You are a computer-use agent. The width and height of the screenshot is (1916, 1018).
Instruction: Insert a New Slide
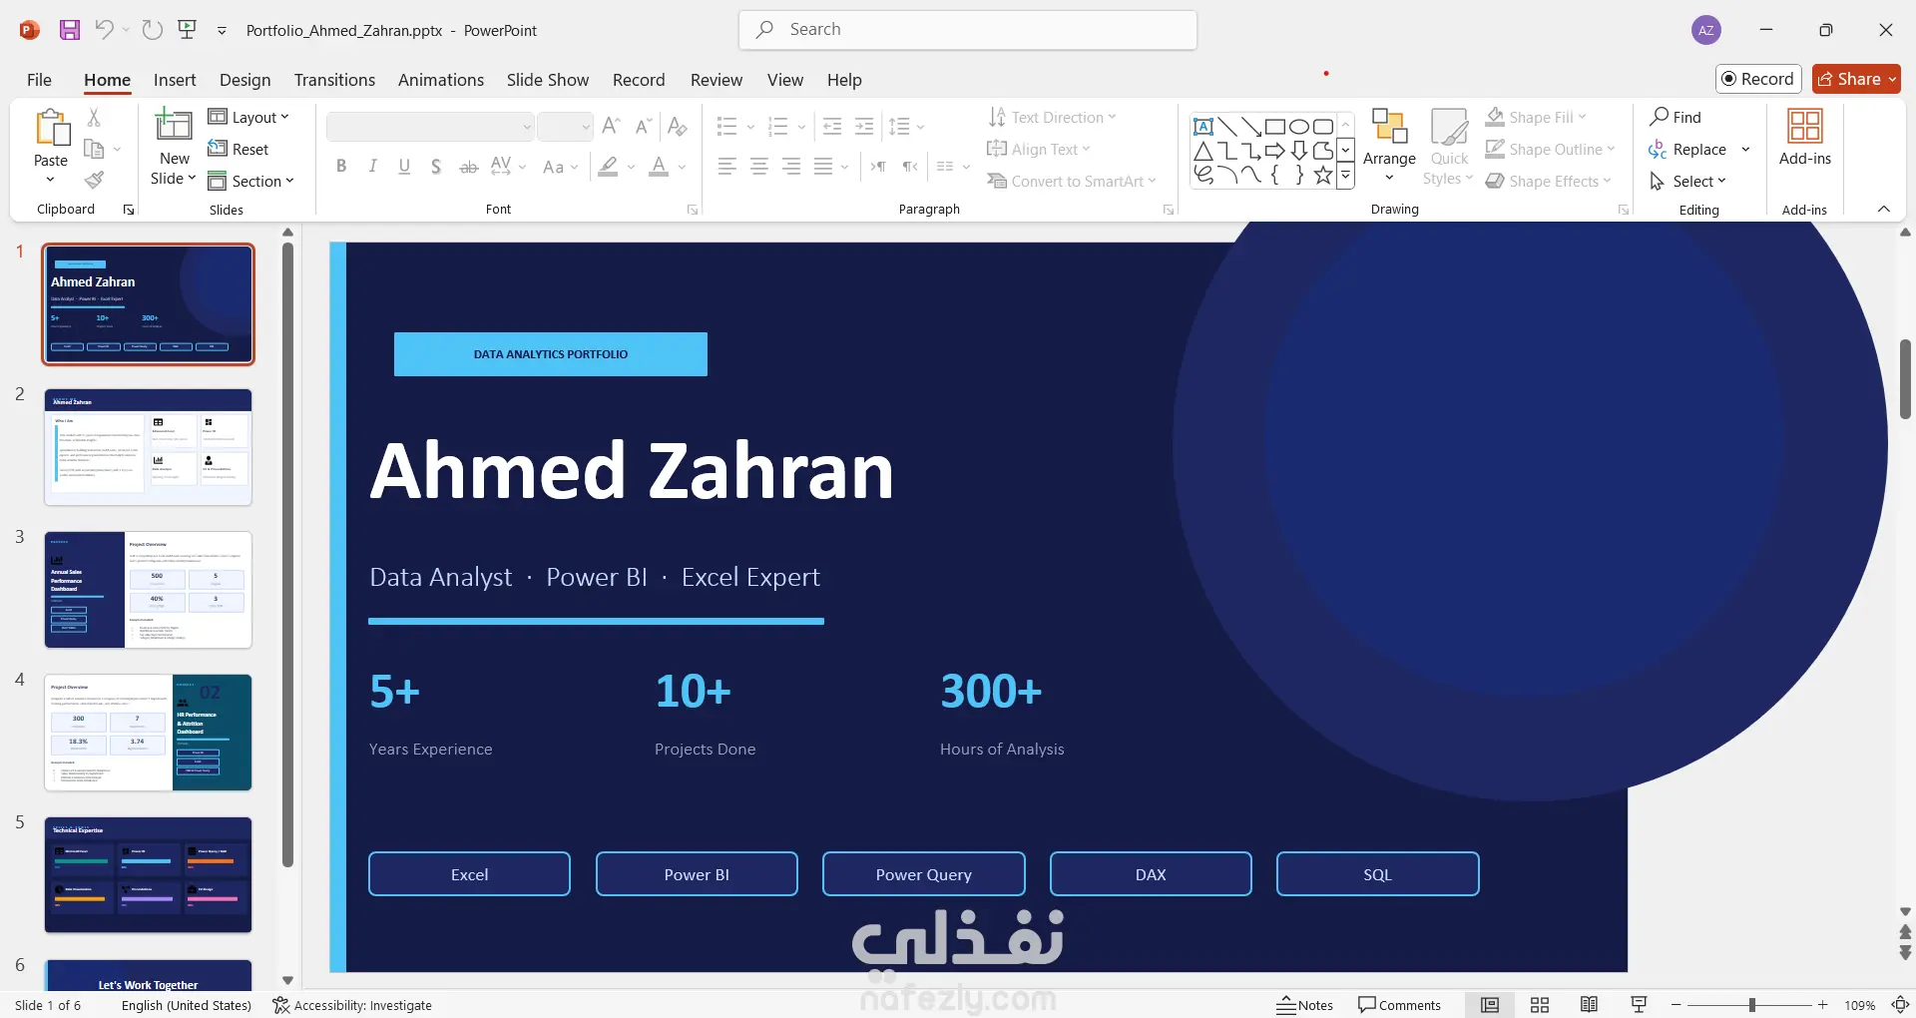tap(174, 147)
